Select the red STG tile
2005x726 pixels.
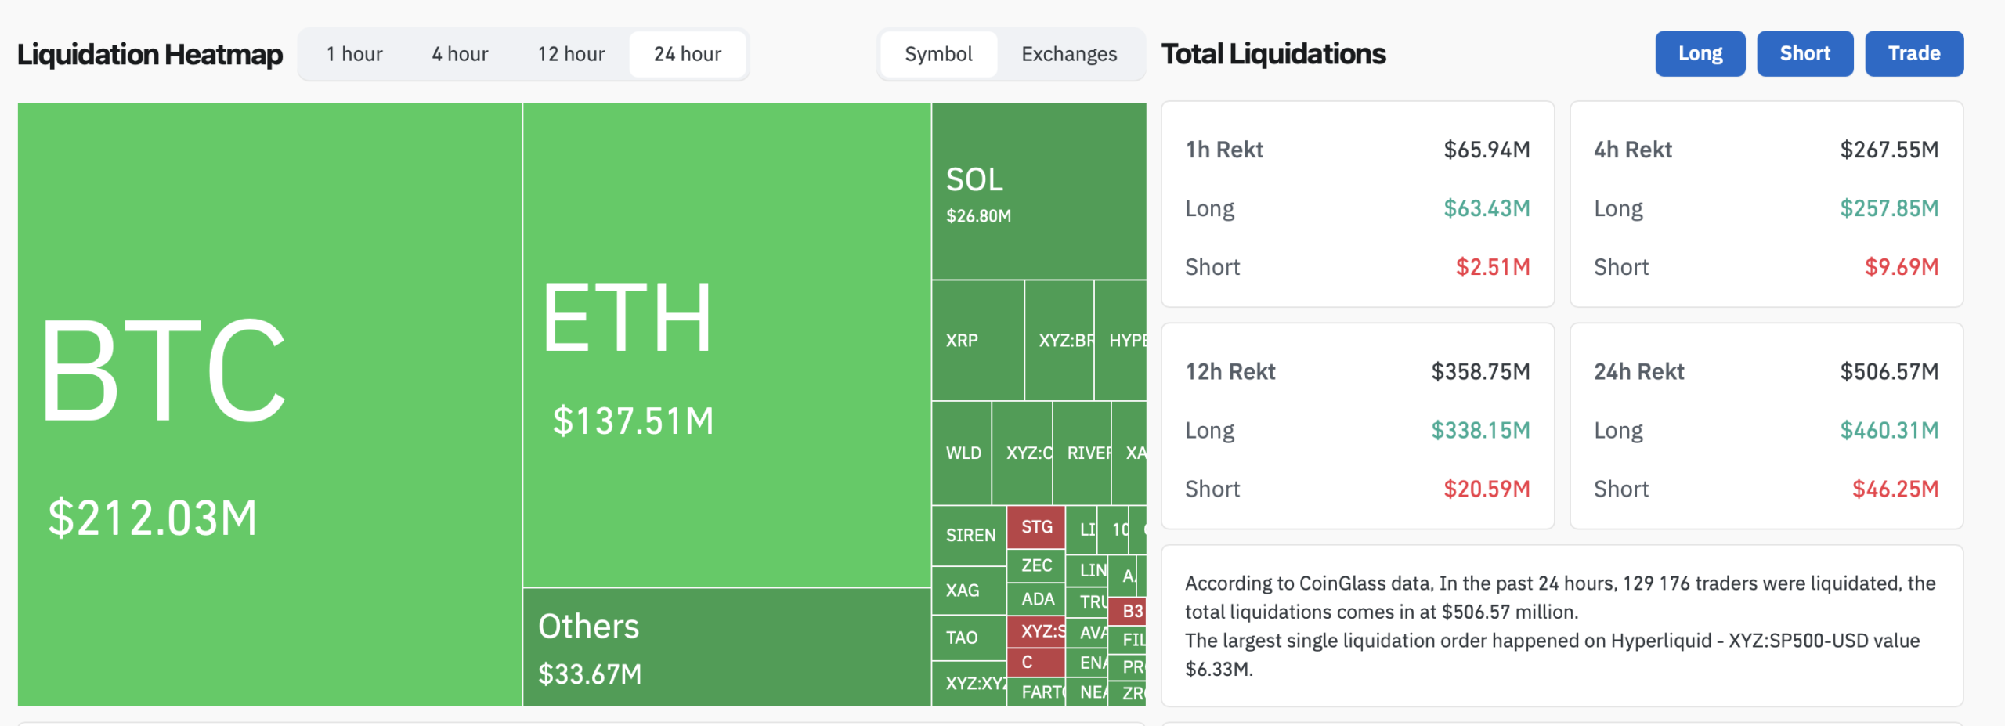(1036, 527)
